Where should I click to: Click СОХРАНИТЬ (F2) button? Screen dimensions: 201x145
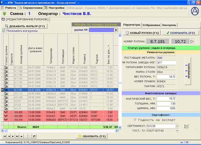pyautogui.click(x=181, y=33)
